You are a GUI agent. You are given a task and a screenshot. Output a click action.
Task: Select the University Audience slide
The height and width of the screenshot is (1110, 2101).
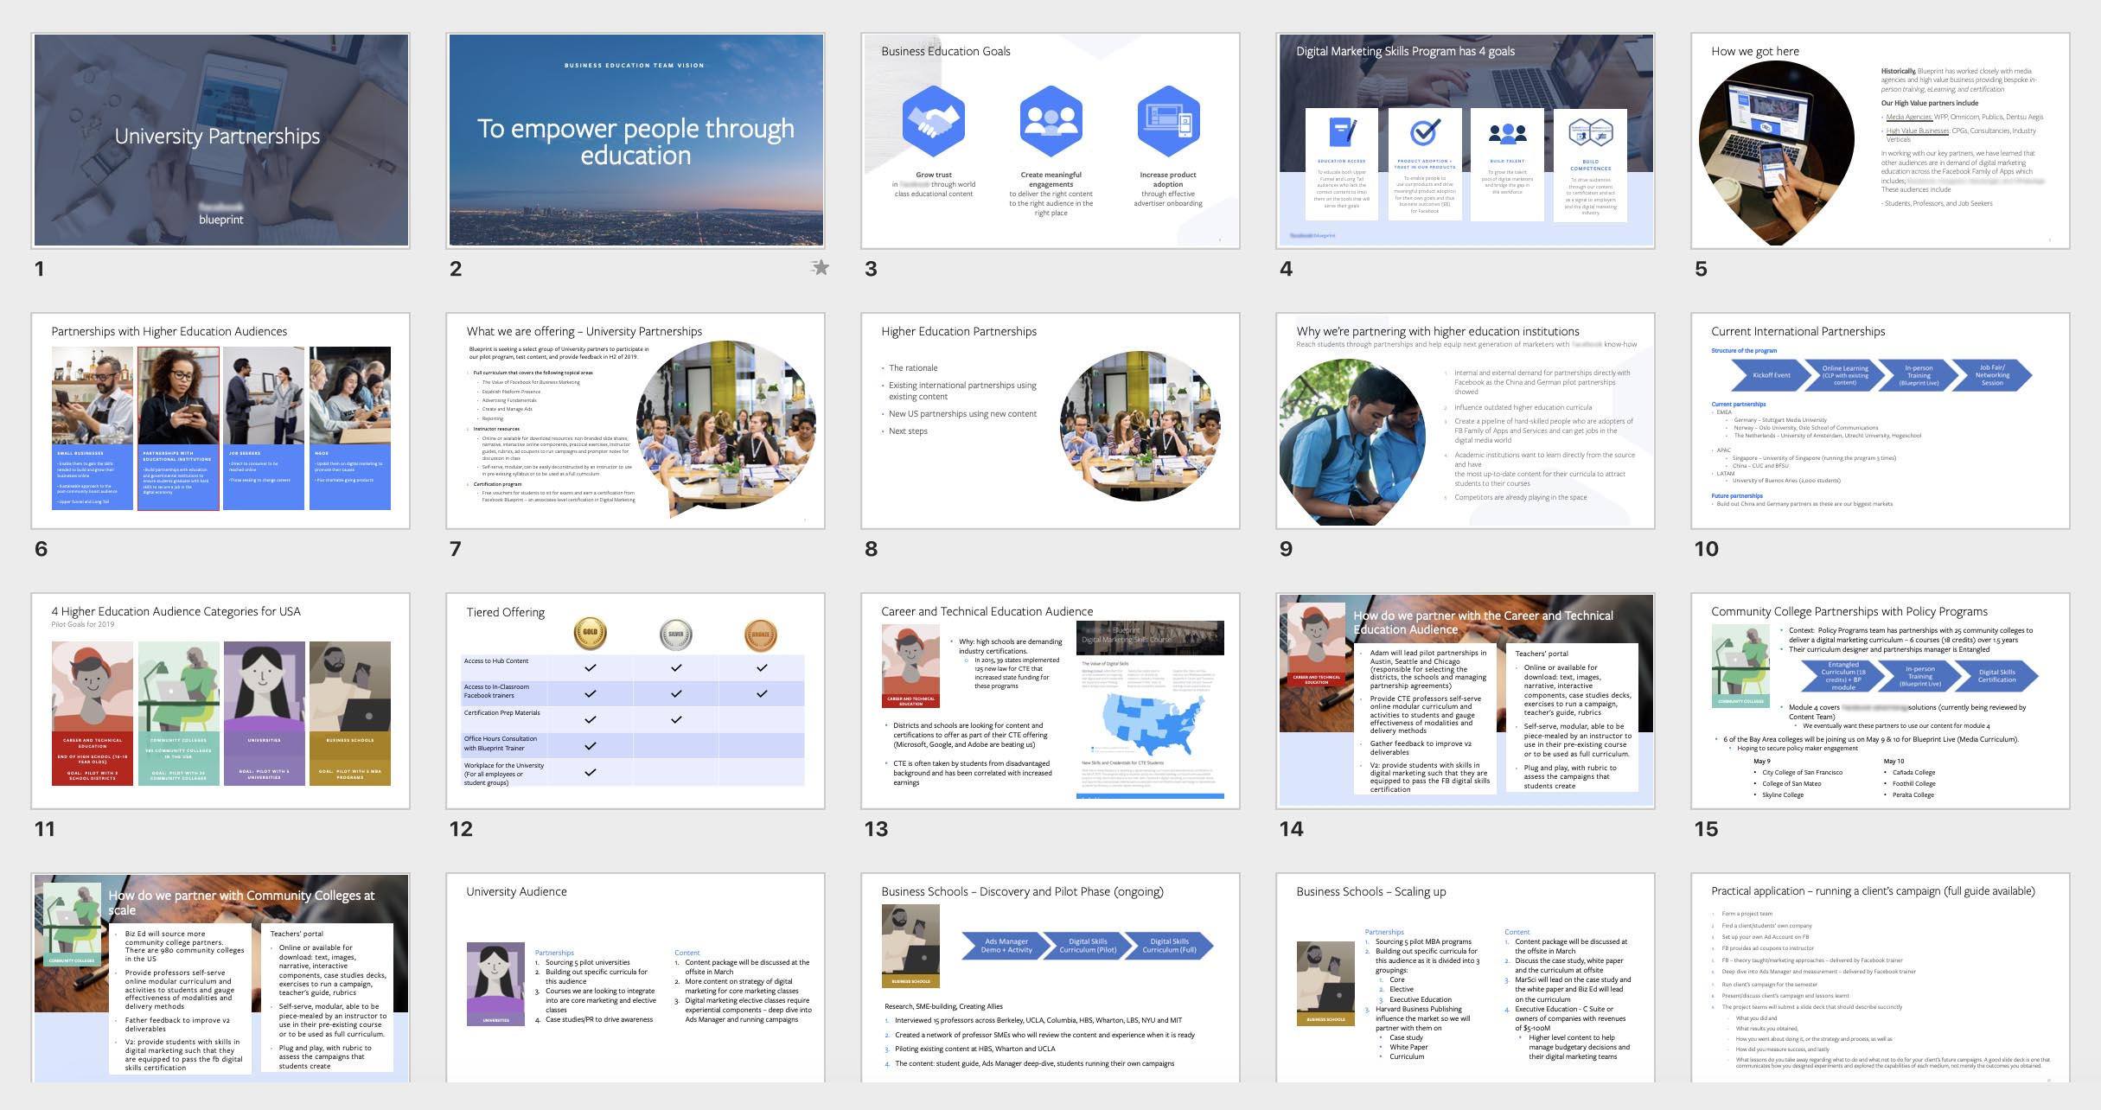pyautogui.click(x=635, y=977)
